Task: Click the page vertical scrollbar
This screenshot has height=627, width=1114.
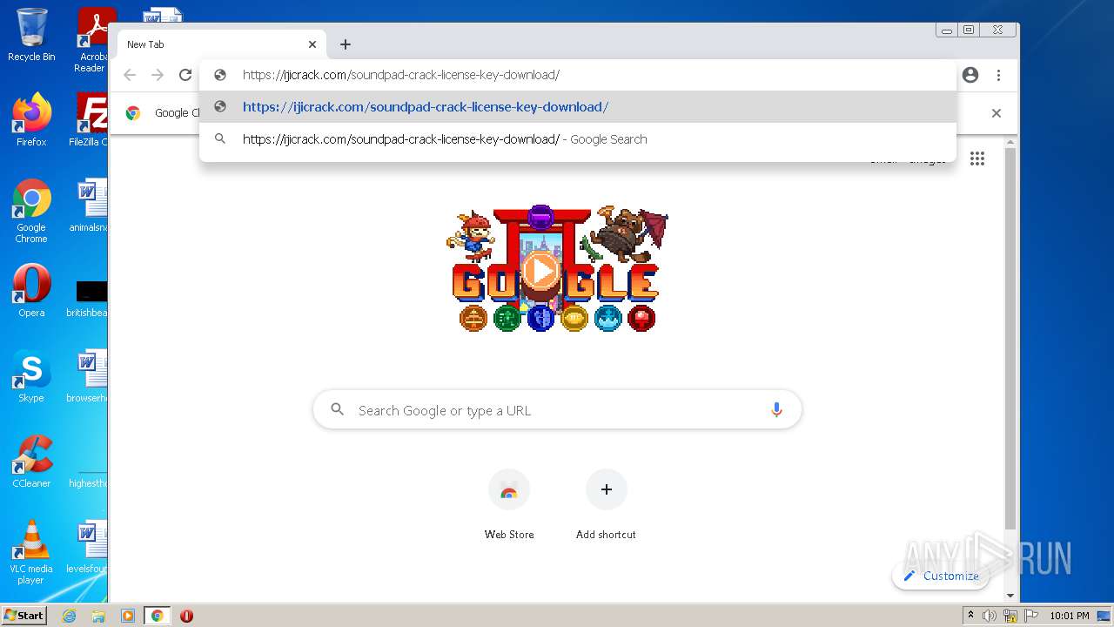Action: [1010, 340]
